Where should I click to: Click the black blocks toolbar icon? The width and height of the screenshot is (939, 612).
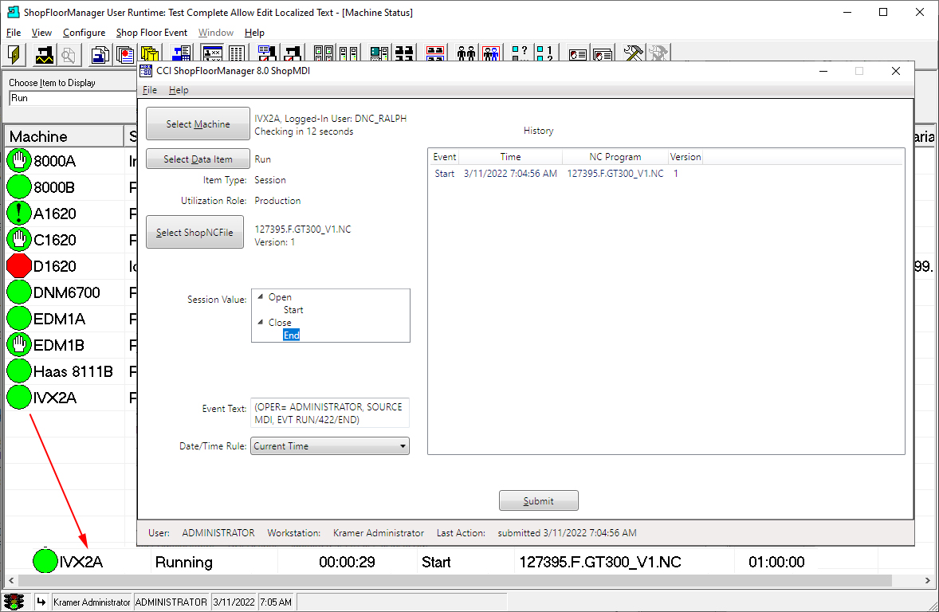coord(404,53)
